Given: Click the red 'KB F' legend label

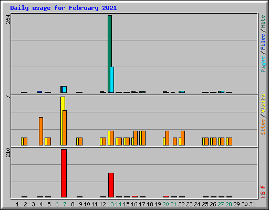Looking at the screenshot, I should (x=263, y=192).
